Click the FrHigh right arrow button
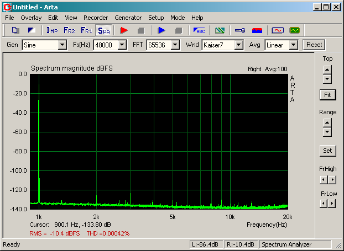 [332, 180]
